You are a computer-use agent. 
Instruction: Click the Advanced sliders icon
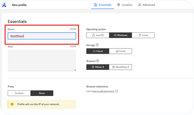[139, 5]
